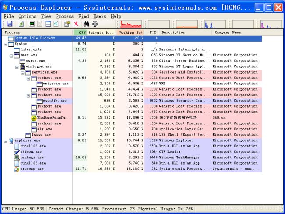Click the explorer.exe computer icon
285x214 pixels.
coord(11,141)
